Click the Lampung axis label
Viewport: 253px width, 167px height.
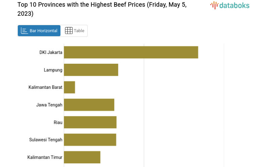pos(53,70)
